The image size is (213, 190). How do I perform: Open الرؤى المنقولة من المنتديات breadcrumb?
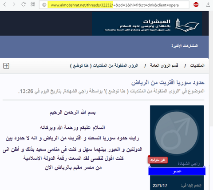[104, 65]
